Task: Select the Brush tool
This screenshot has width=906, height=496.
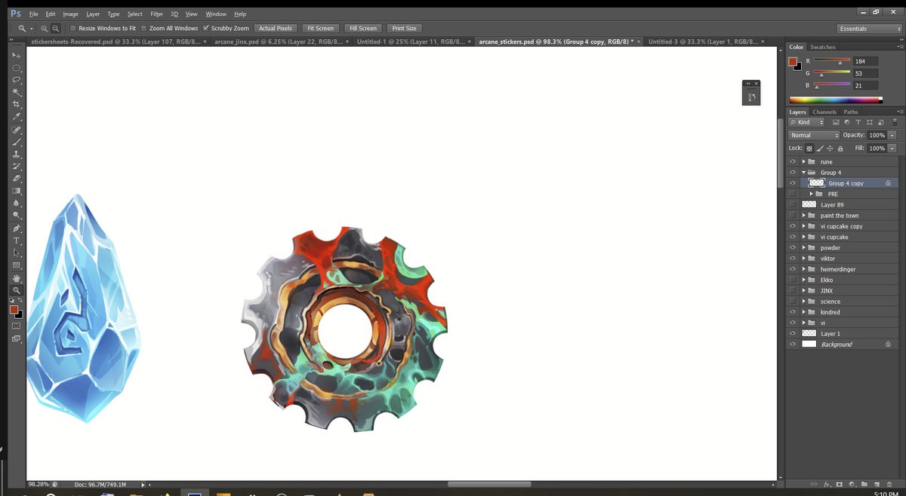Action: pos(16,142)
